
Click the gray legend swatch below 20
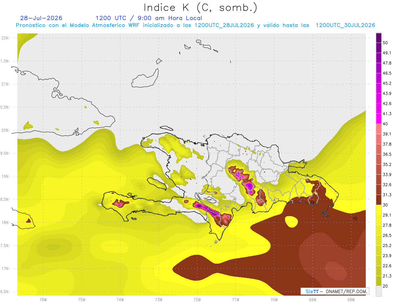(x=379, y=291)
